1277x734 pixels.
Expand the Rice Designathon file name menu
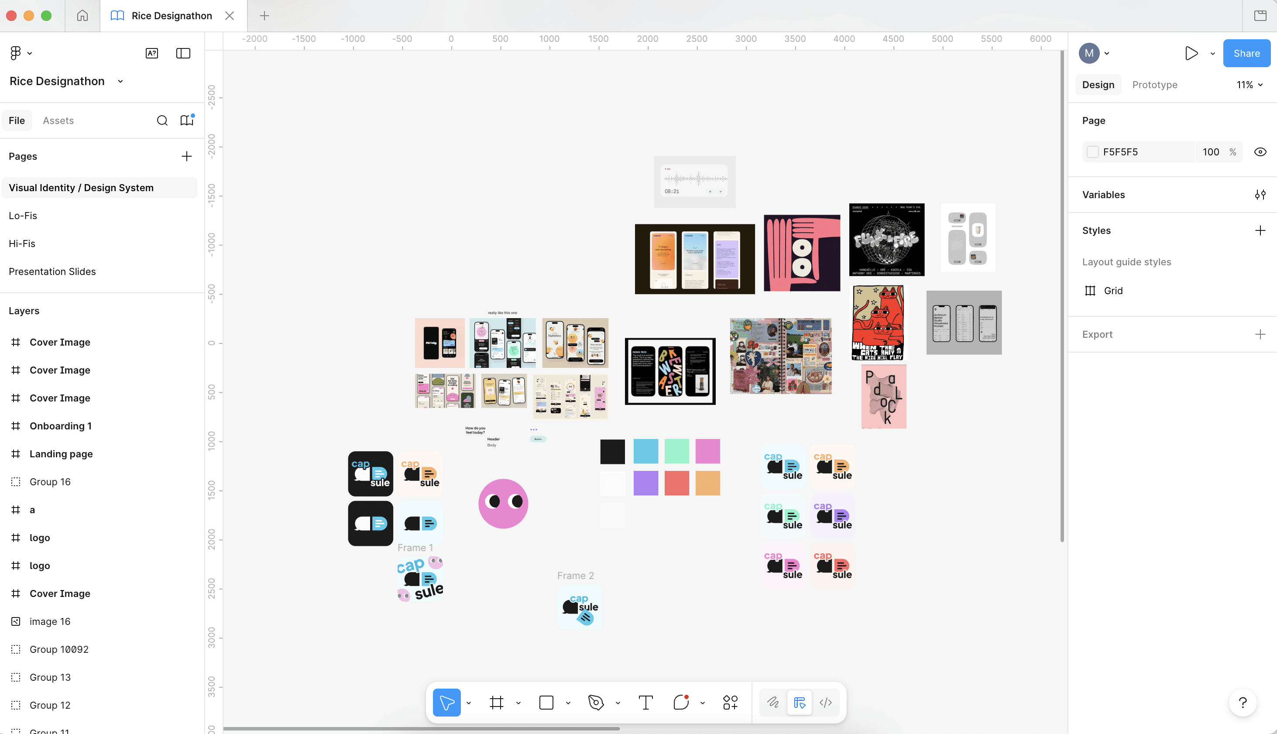coord(120,82)
